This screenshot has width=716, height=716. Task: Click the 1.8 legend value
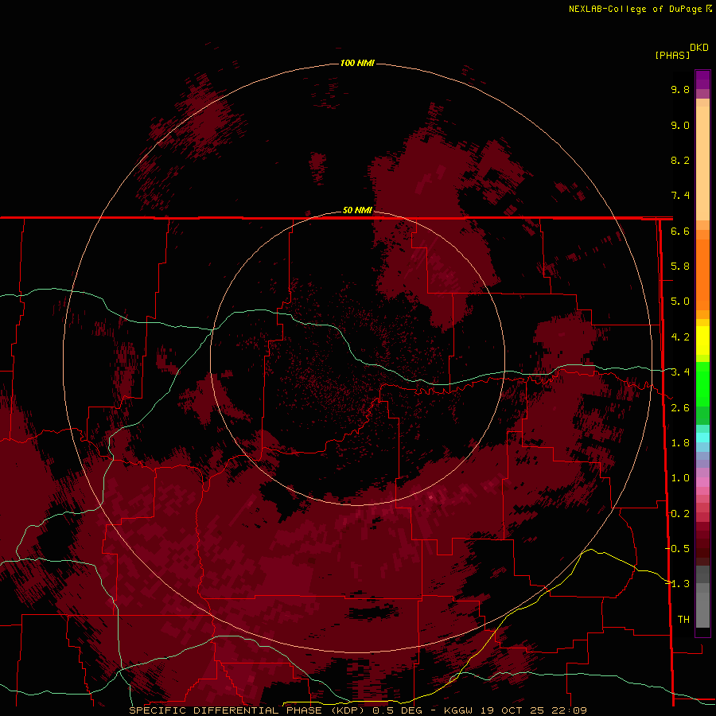(680, 443)
